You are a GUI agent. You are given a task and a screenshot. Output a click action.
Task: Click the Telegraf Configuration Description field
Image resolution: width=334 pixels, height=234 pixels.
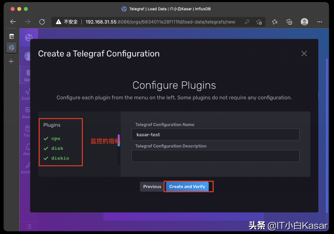click(x=216, y=156)
